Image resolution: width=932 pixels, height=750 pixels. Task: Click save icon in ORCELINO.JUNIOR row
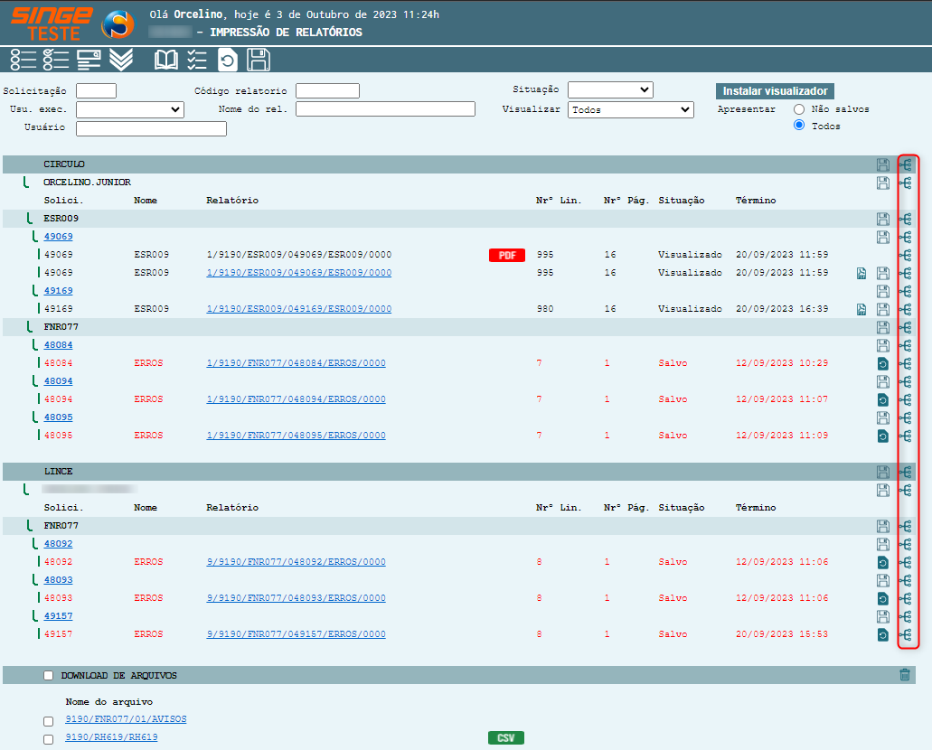(x=882, y=183)
